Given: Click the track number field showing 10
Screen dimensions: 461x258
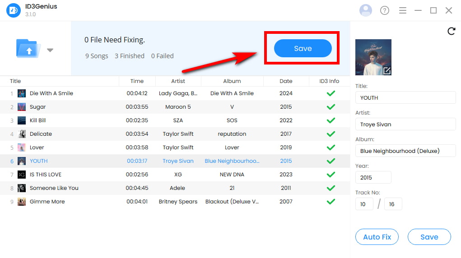Looking at the screenshot, I should click(x=364, y=204).
